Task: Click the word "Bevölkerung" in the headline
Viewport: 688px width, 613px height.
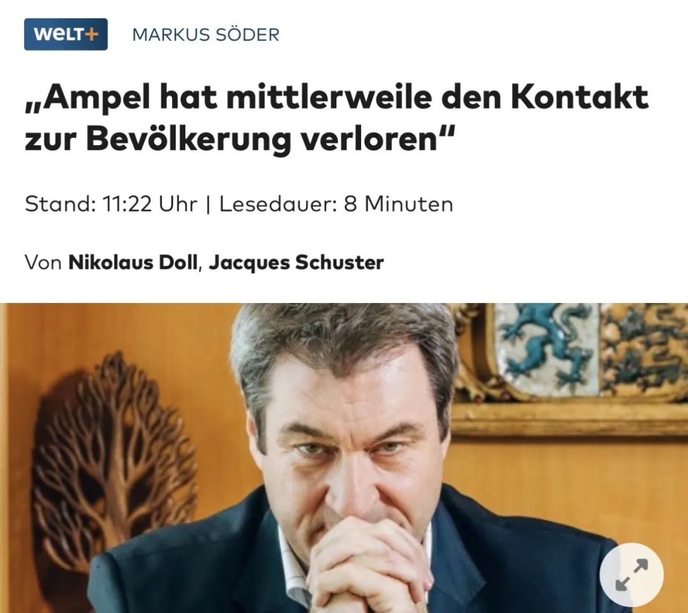Action: pos(189,140)
